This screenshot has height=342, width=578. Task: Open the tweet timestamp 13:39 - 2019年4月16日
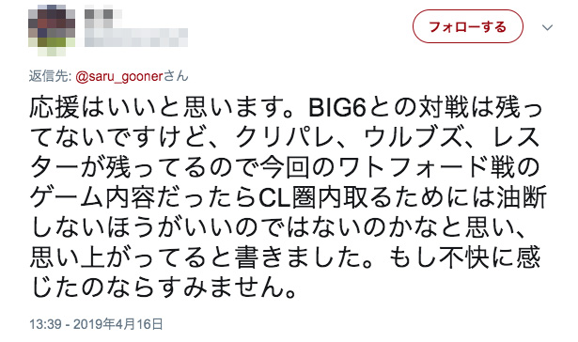tap(96, 324)
